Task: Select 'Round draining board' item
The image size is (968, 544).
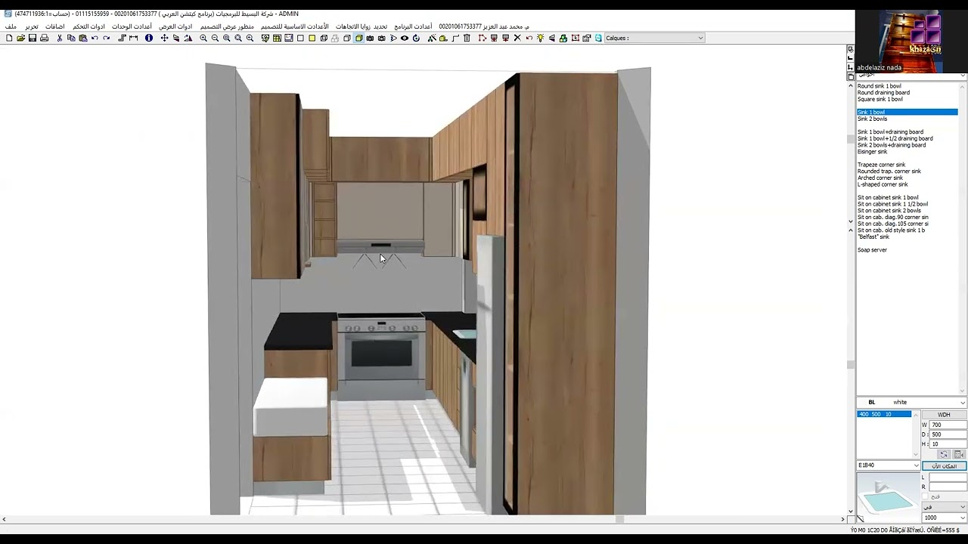Action: click(x=883, y=93)
